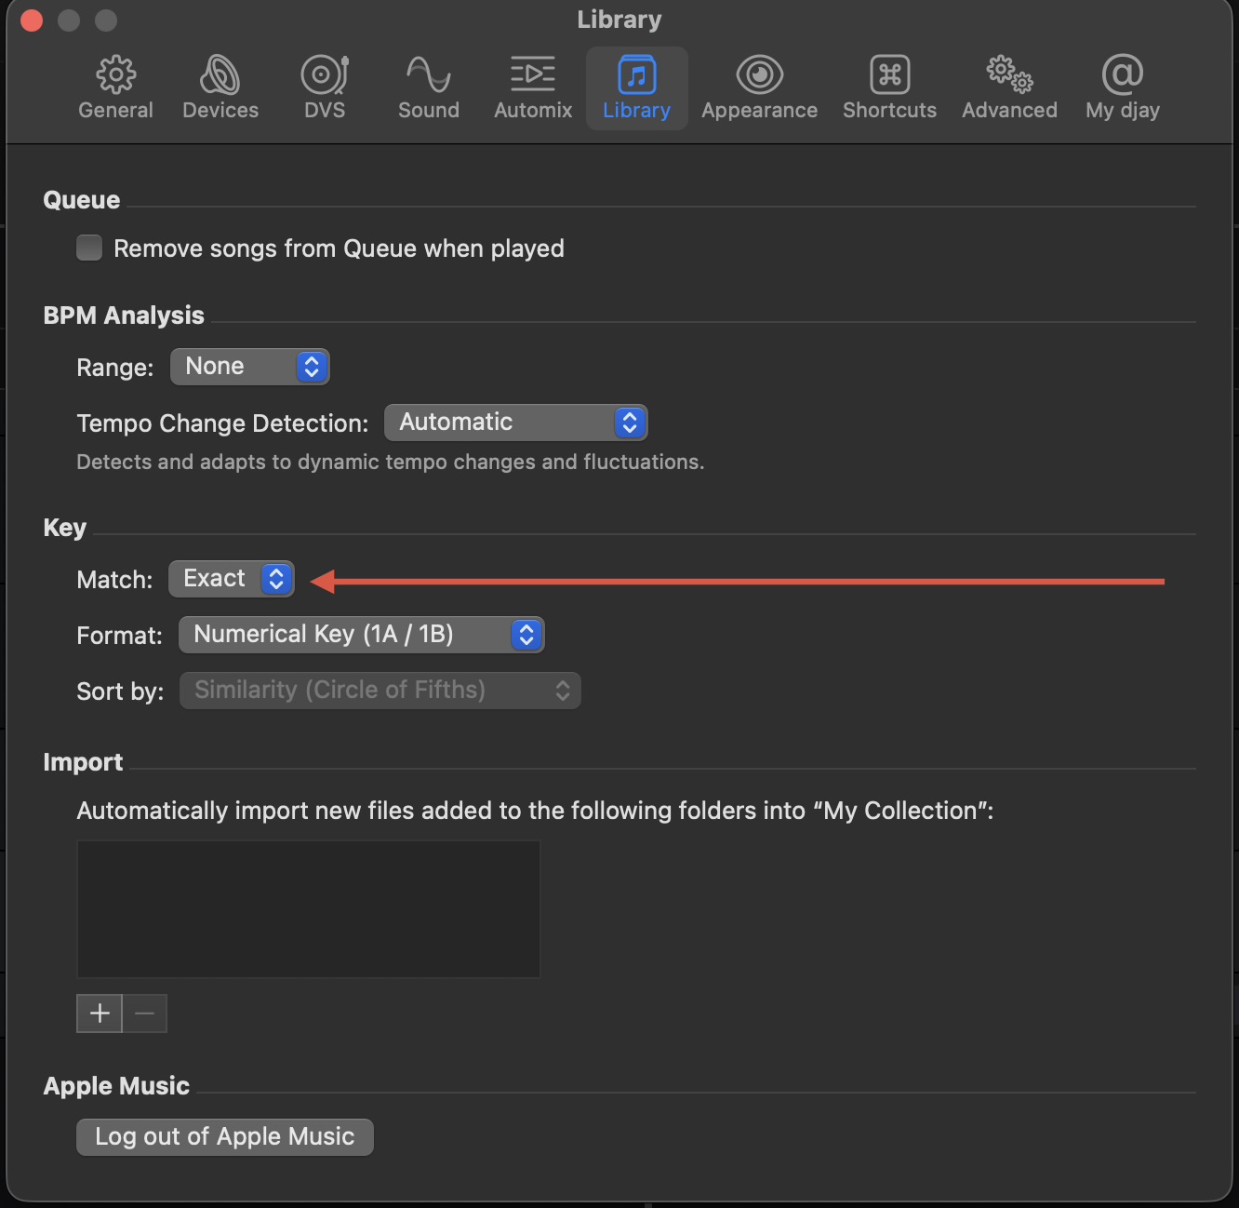The height and width of the screenshot is (1208, 1239).
Task: Click the minus remove folder button
Action: (x=145, y=1013)
